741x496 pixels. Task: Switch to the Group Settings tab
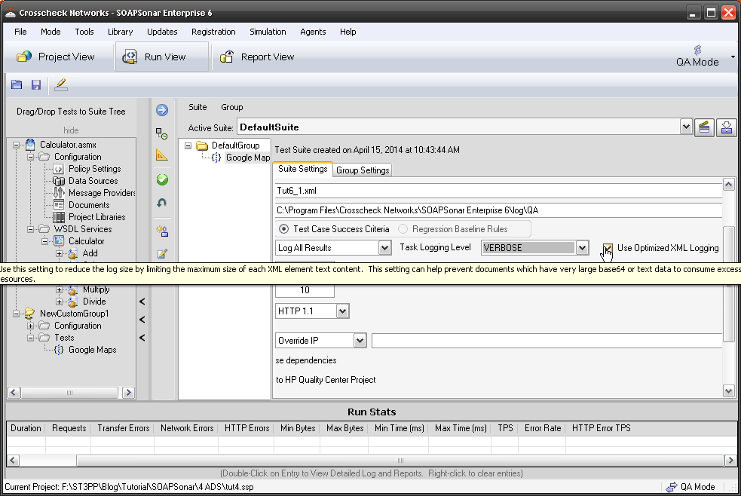coord(363,170)
